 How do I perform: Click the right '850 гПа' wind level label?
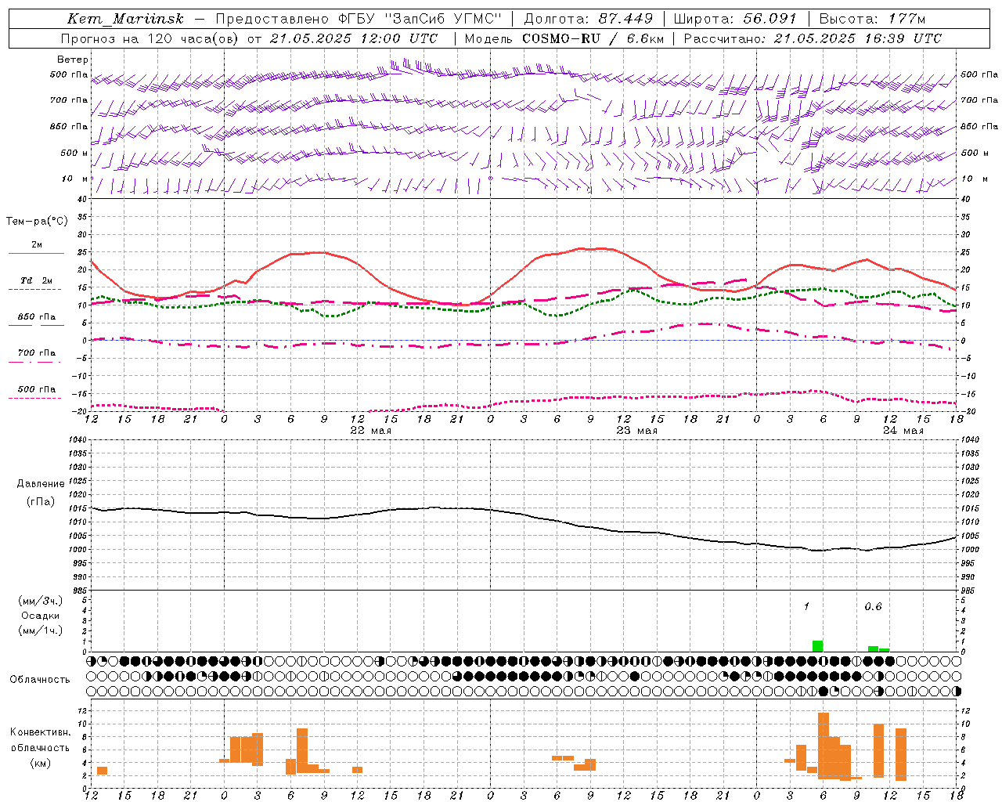pyautogui.click(x=979, y=126)
